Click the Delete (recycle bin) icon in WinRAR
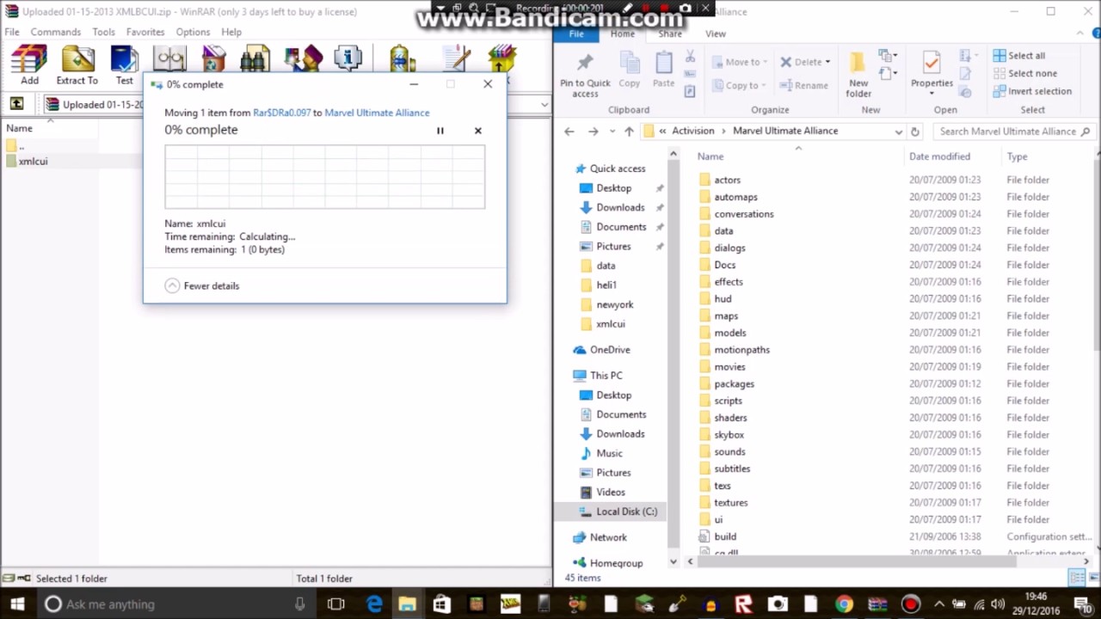The width and height of the screenshot is (1101, 619). coord(214,59)
